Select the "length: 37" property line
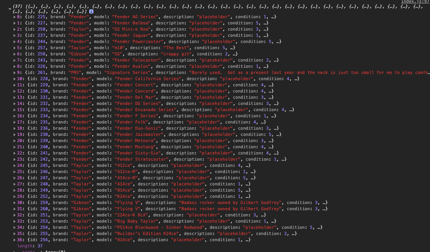This screenshot has height=252, width=430. point(30,246)
